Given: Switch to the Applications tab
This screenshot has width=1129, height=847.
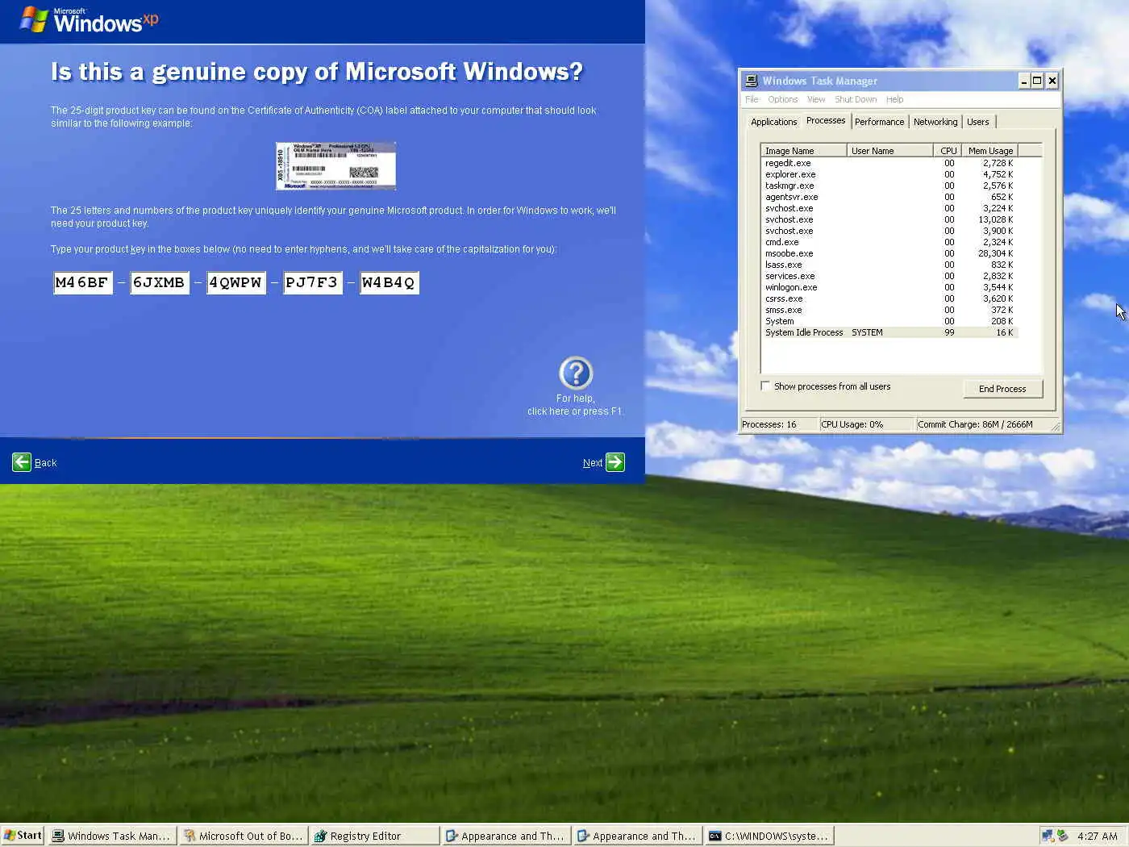Looking at the screenshot, I should pos(773,122).
